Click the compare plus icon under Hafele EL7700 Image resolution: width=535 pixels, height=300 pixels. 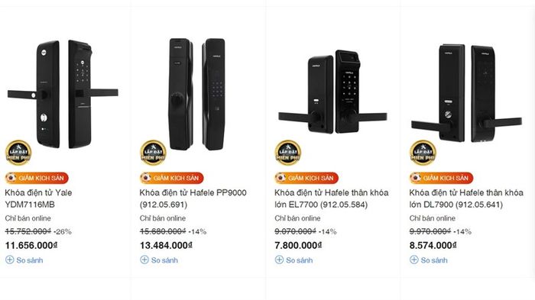279,260
